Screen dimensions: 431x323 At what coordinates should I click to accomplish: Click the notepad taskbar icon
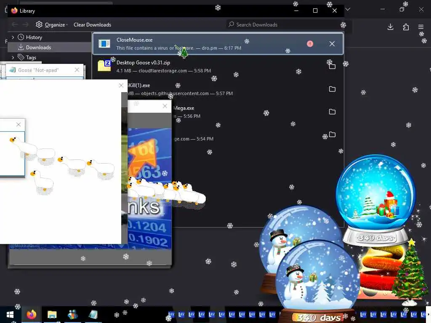[93, 315]
